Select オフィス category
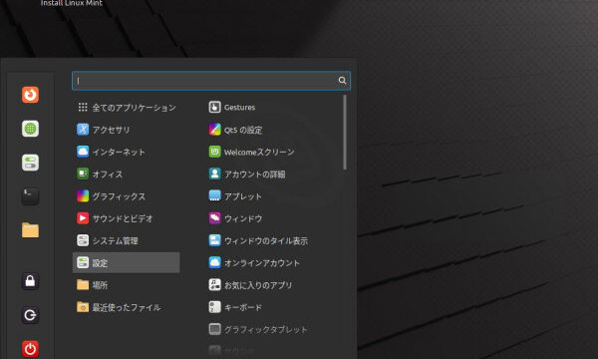598x359 pixels. [127, 174]
